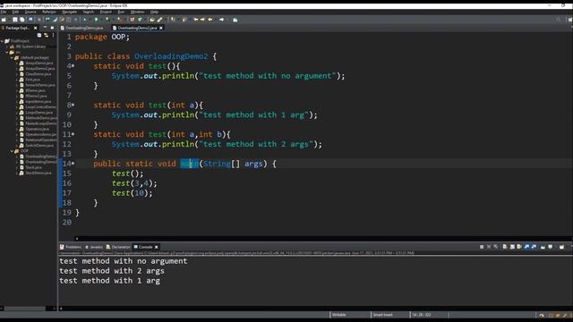Click Remove All Terminated Launches icon
The width and height of the screenshot is (573, 322).
click(x=495, y=247)
